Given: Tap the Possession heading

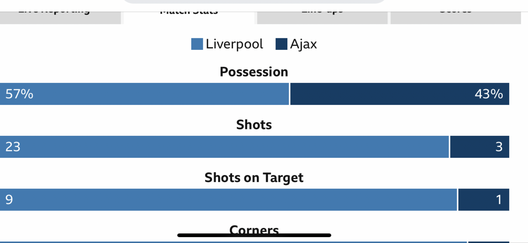Looking at the screenshot, I should 254,72.
